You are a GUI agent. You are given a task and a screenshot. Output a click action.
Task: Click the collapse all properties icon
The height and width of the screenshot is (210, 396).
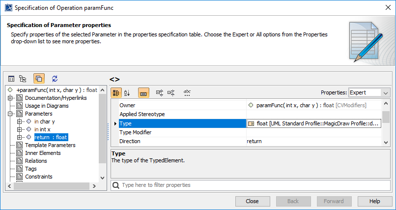(x=171, y=92)
